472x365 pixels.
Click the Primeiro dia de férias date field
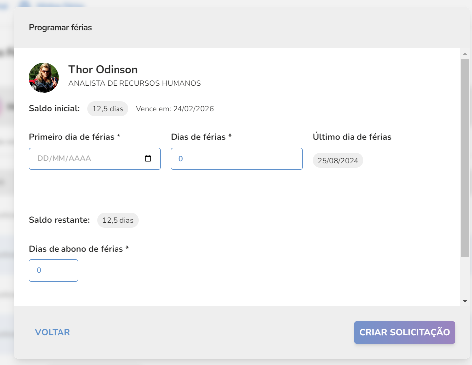click(95, 159)
